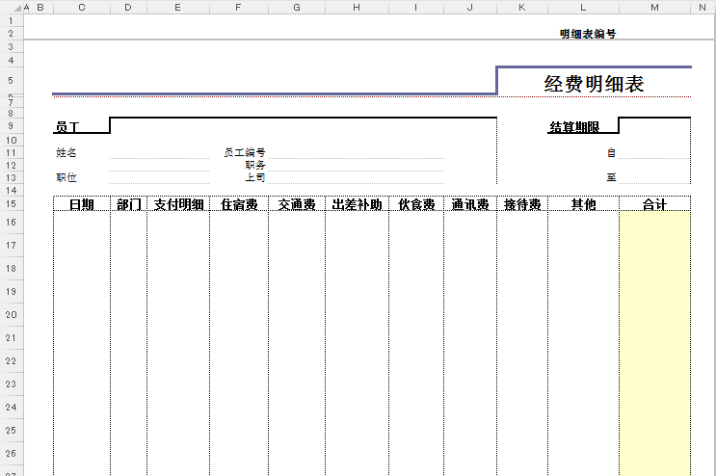Select the 支付明细 table header cell
The width and height of the screenshot is (716, 476).
178,204
